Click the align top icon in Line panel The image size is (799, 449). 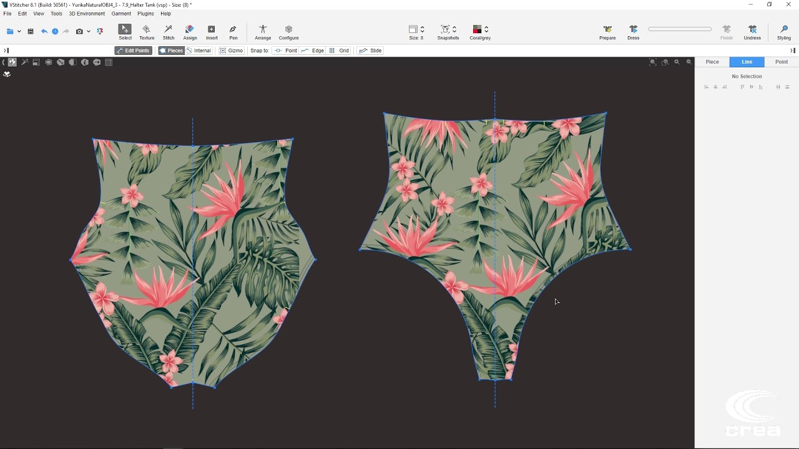tap(742, 87)
